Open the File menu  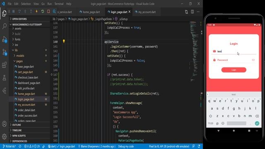coord(10,4)
